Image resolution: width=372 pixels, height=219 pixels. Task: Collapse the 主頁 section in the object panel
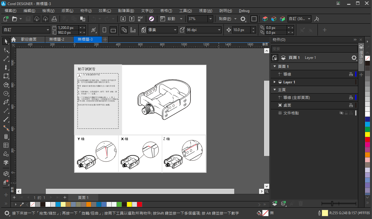[x=275, y=90]
